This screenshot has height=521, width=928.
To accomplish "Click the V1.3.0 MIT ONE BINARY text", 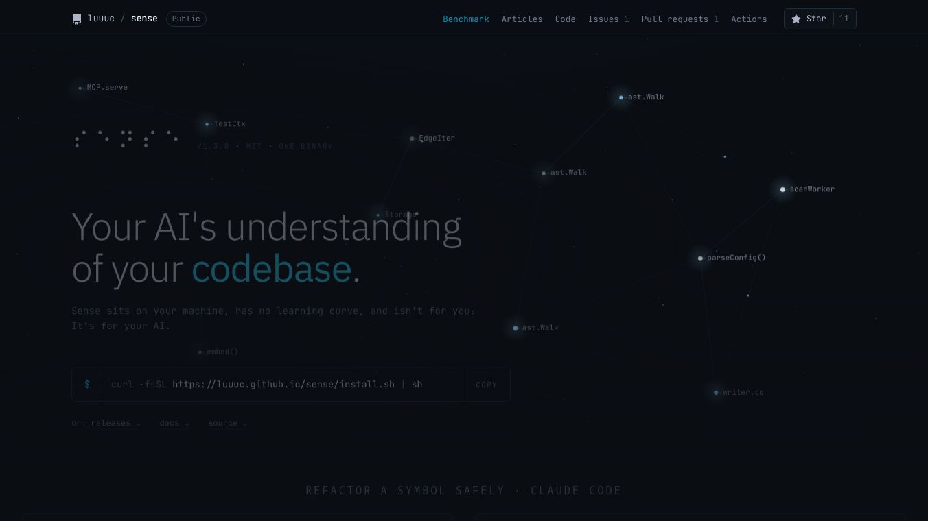I will pos(265,147).
